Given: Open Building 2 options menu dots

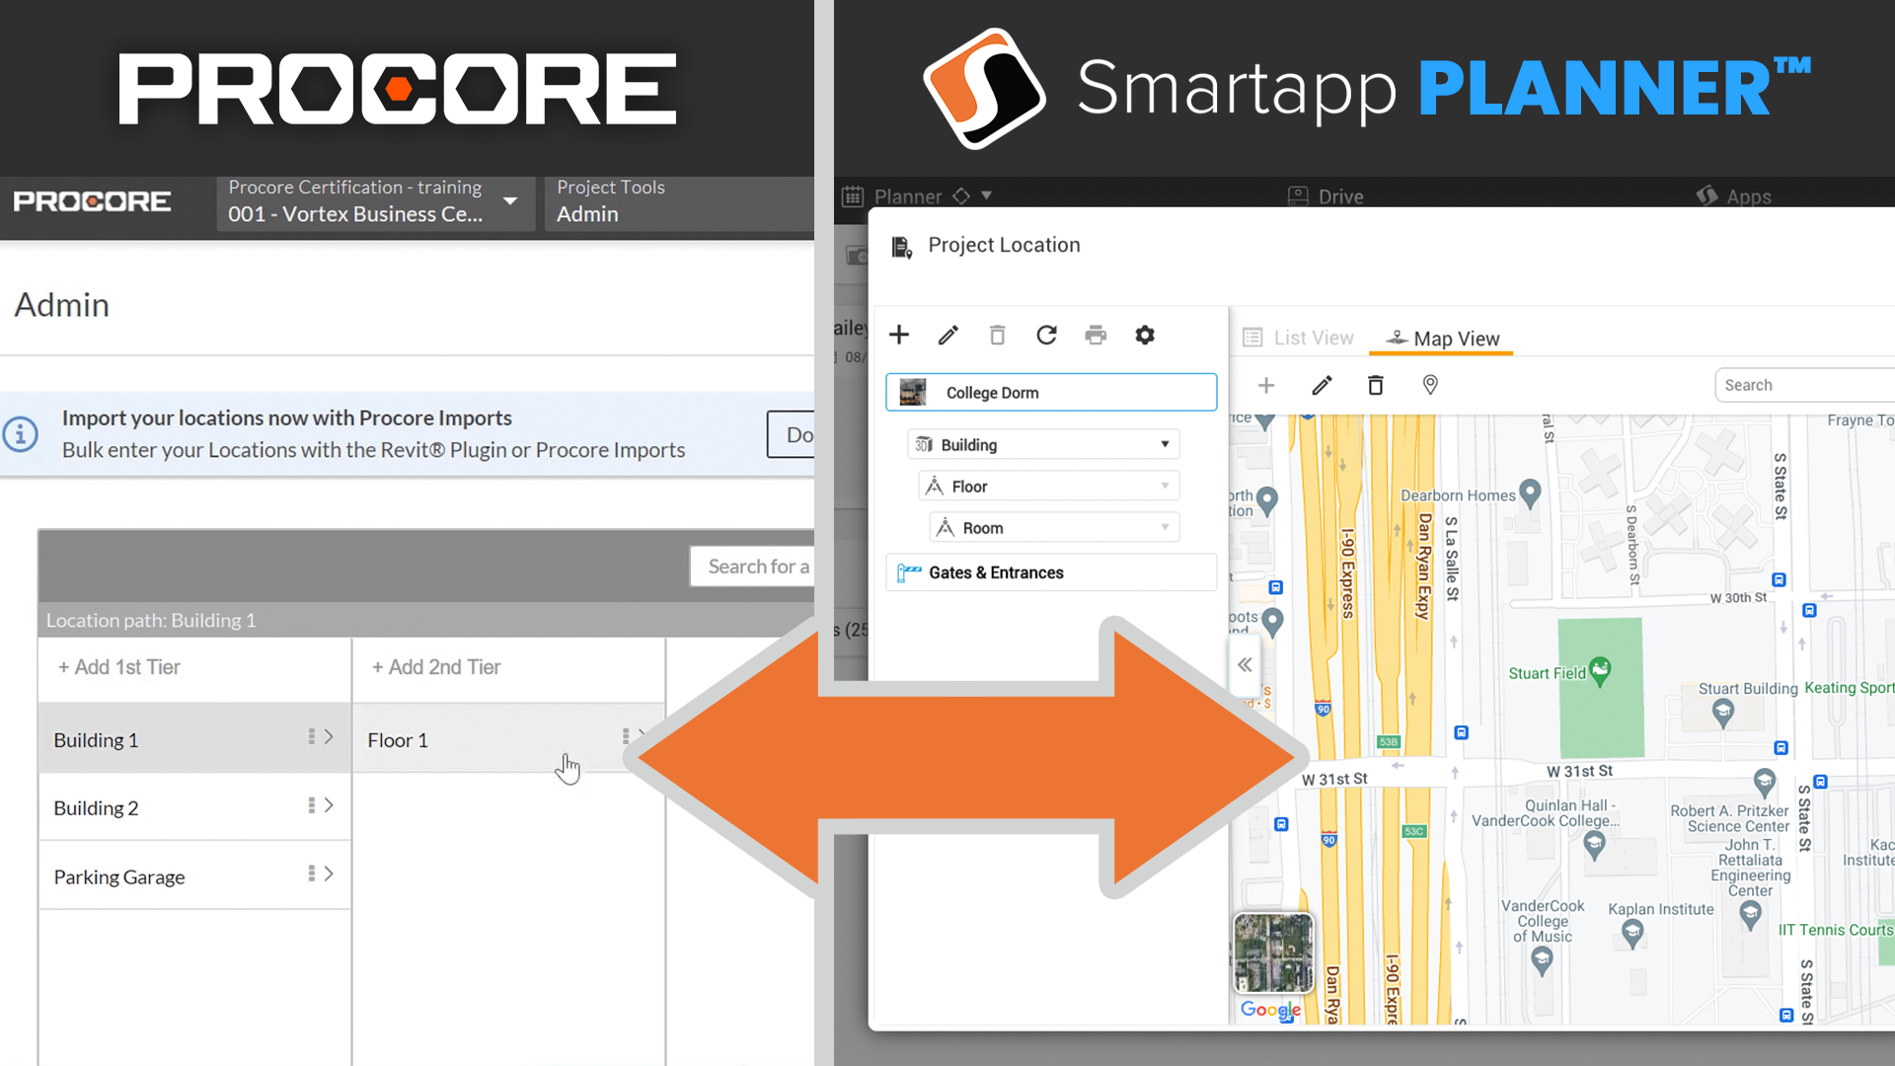Looking at the screenshot, I should 312,805.
